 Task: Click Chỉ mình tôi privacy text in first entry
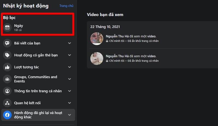(117, 41)
